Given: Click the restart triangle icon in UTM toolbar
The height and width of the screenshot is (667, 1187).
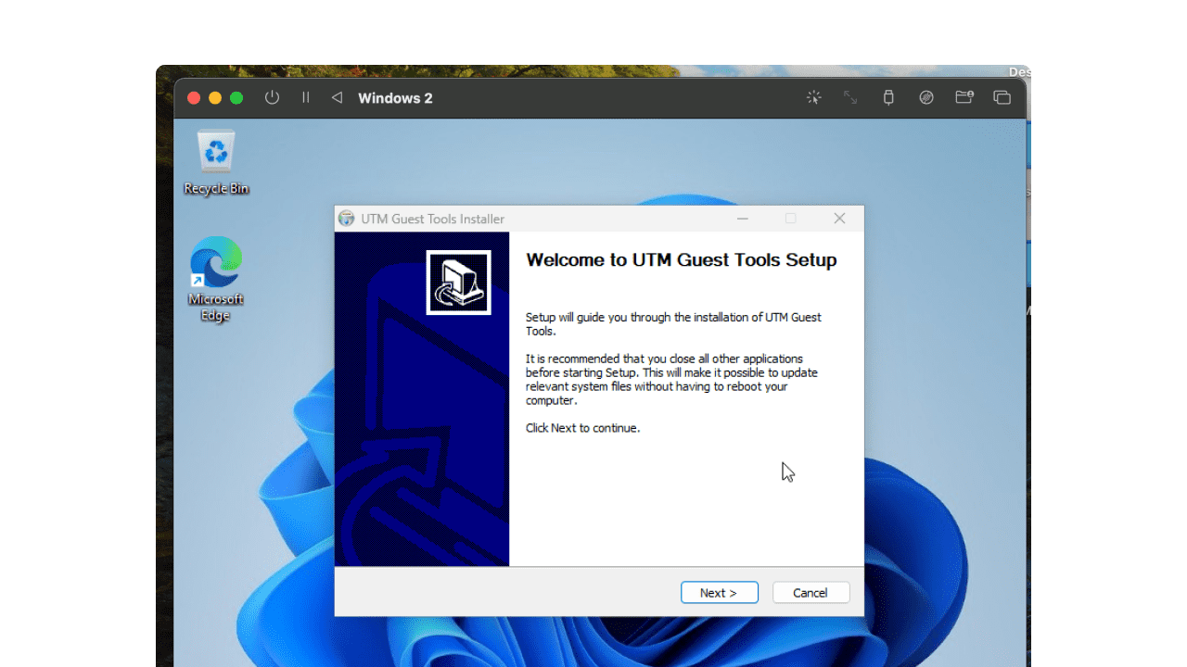Looking at the screenshot, I should pos(337,97).
